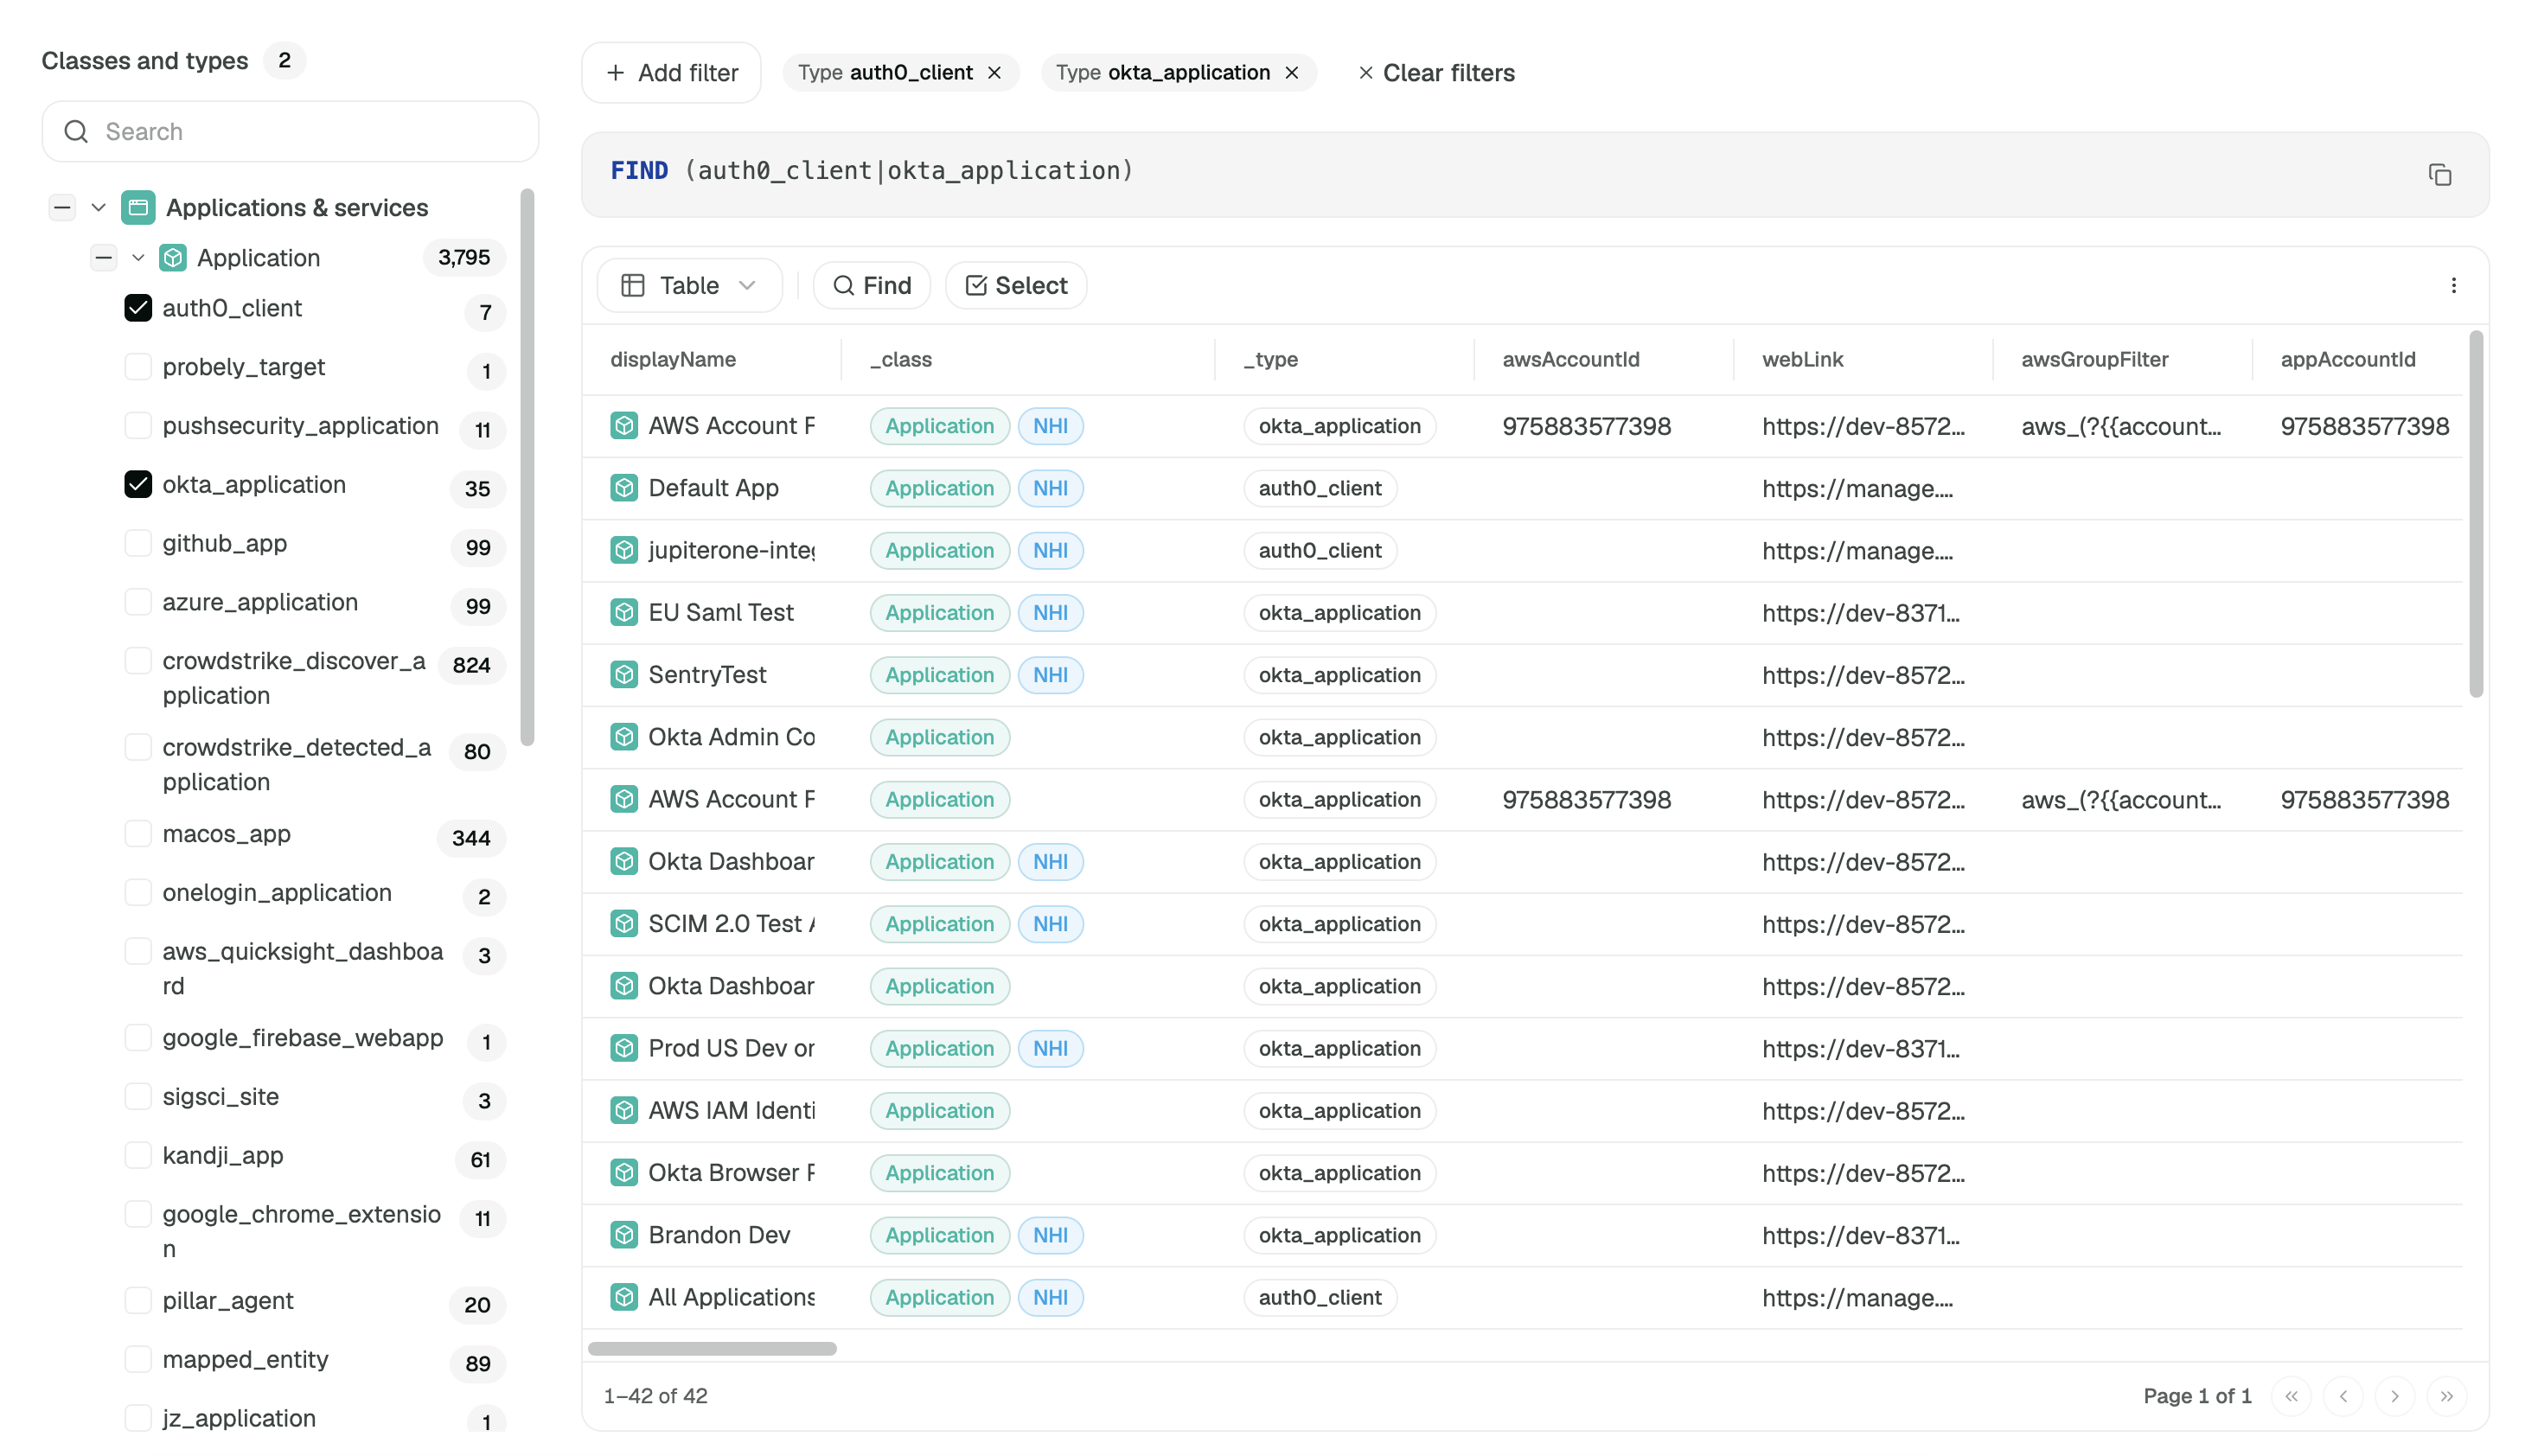This screenshot has width=2525, height=1456.
Task: Check the macos_app type checkbox
Action: click(138, 834)
